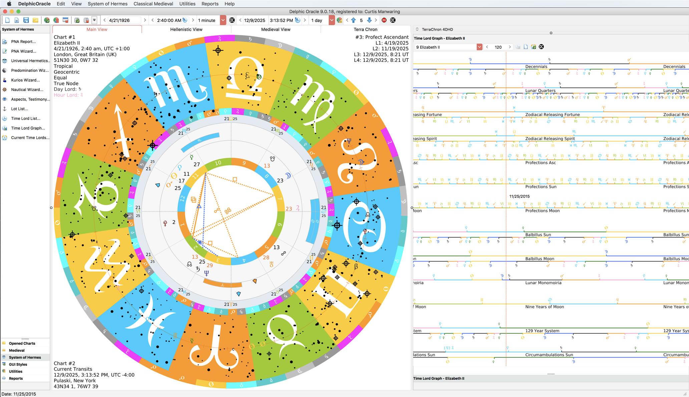Close Time Lord Graph with black X icon
Image resolution: width=689 pixels, height=397 pixels.
[x=541, y=47]
